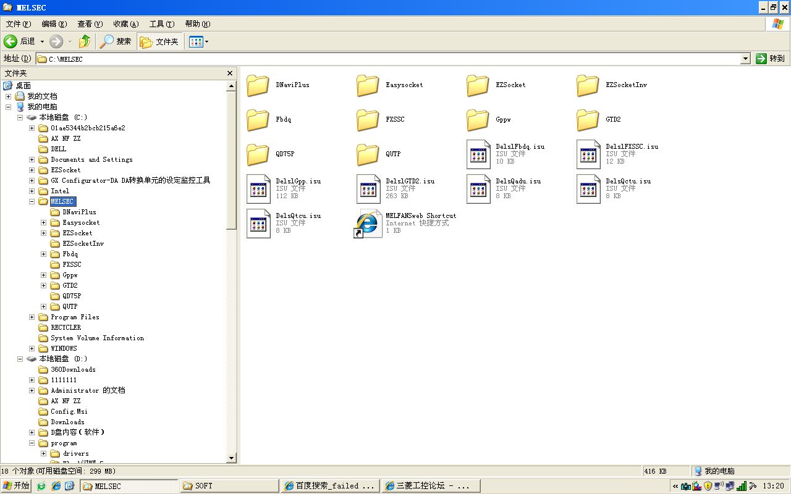Image resolution: width=791 pixels, height=494 pixels.
Task: Open the 查看(V) menu
Action: (x=90, y=24)
